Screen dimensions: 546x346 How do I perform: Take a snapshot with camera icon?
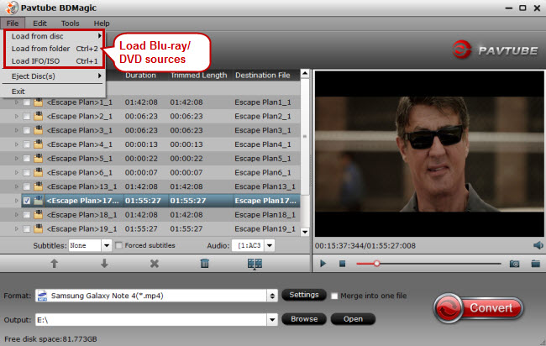point(514,264)
